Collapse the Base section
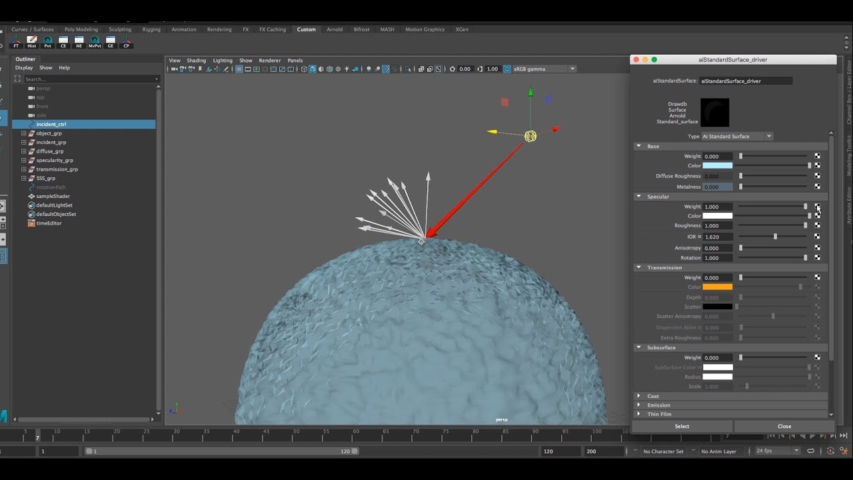Screen dimensions: 853x480 coord(638,146)
